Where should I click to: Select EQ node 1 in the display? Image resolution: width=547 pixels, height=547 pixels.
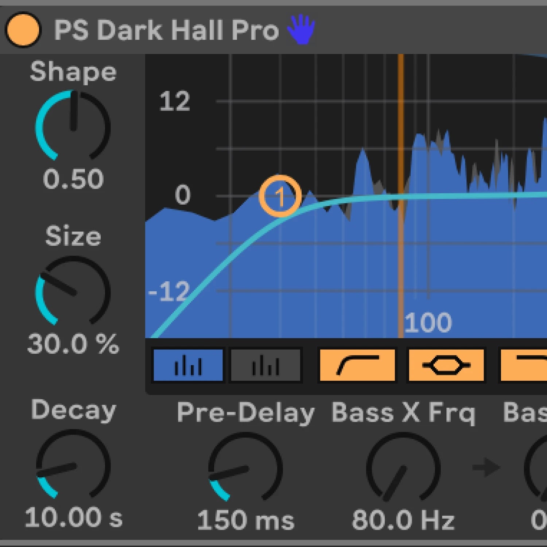tap(280, 196)
